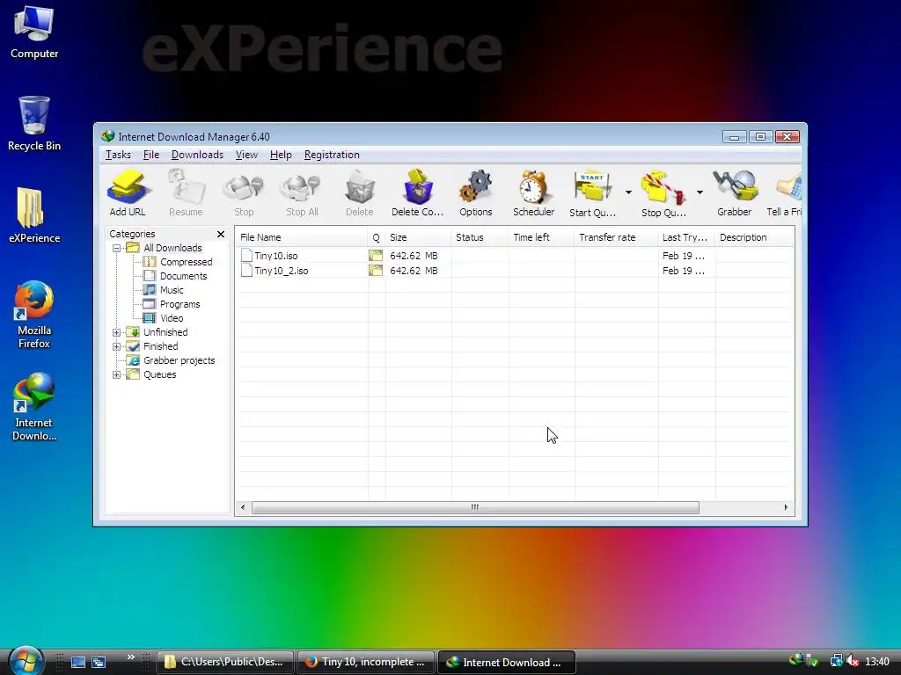The height and width of the screenshot is (675, 901).
Task: Open the Windows Start orb
Action: (x=26, y=661)
